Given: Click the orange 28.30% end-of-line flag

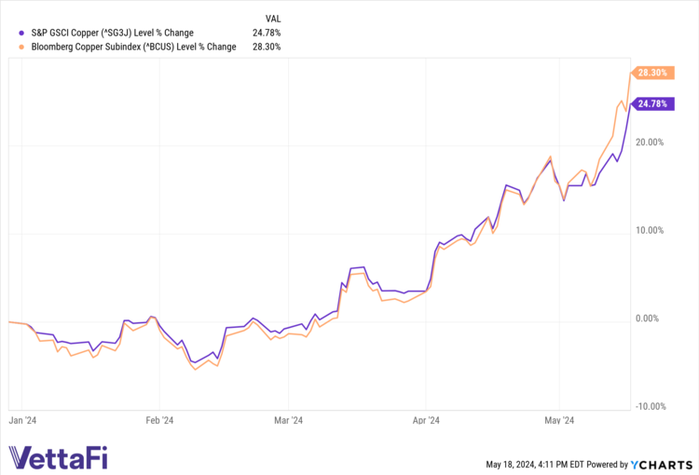Looking at the screenshot, I should (x=651, y=72).
